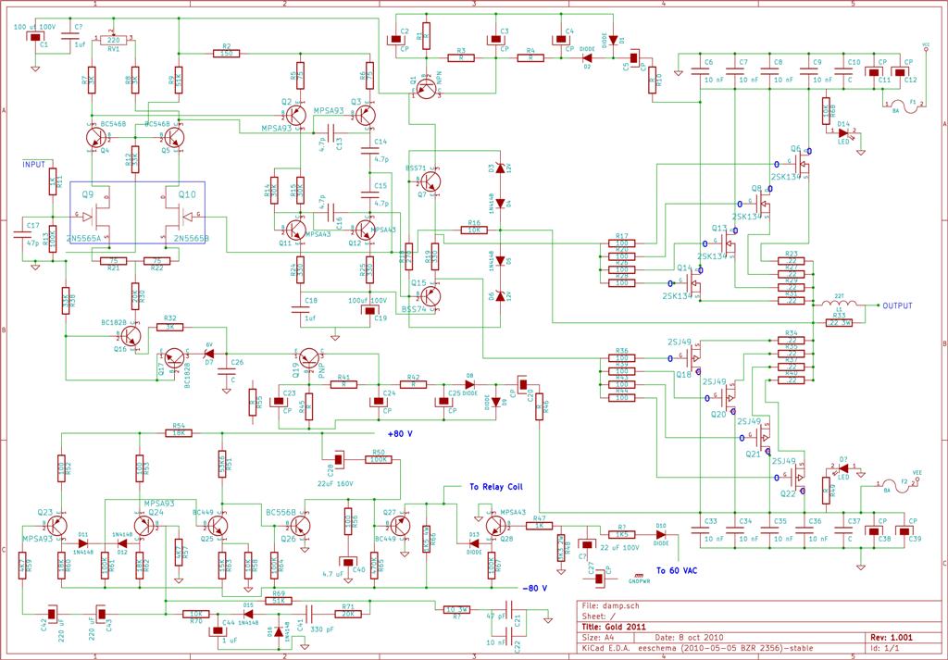This screenshot has height=660, width=948.
Task: Select capacitor C1 100uF 100V
Action: (x=36, y=36)
